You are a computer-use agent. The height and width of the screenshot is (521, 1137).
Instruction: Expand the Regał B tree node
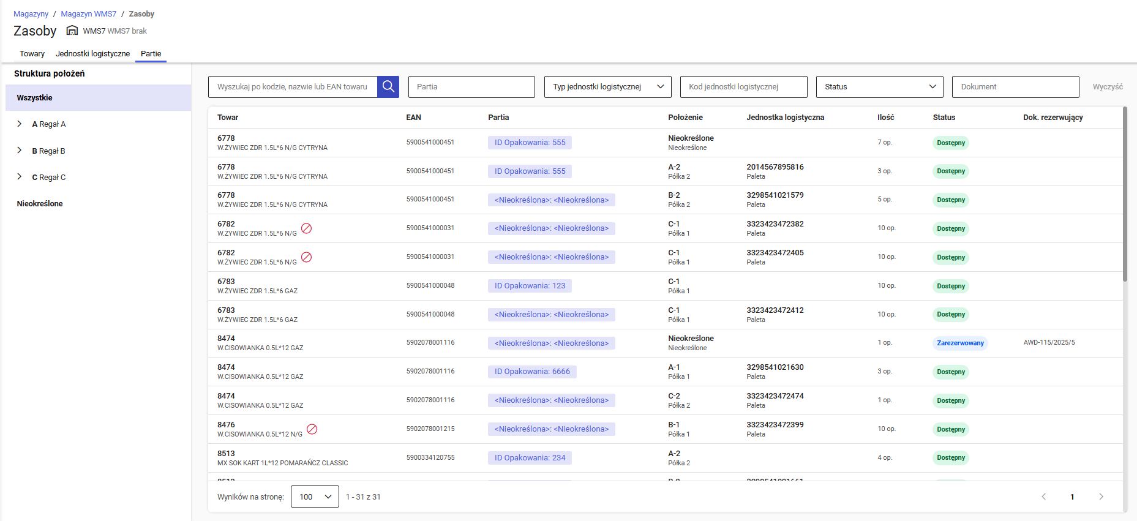(x=20, y=151)
